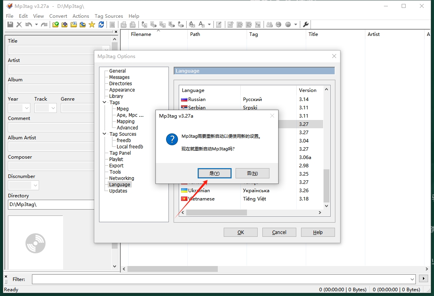Click the Save tag icon in toolbar
This screenshot has height=296, width=434.
10,24
